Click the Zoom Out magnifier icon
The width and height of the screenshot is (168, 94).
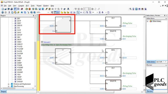(34, 12)
